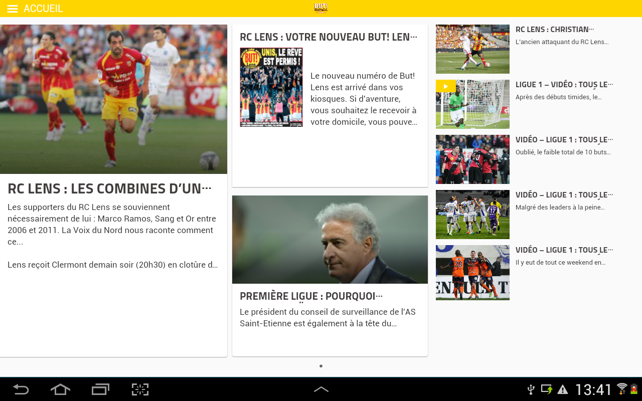Tap the warning triangle notification icon
Viewport: 642px width, 401px height.
[563, 389]
